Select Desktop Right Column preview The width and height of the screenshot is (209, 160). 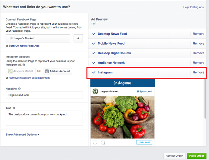click(x=114, y=53)
